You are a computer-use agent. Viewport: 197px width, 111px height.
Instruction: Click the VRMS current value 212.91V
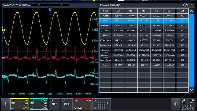click(118, 21)
